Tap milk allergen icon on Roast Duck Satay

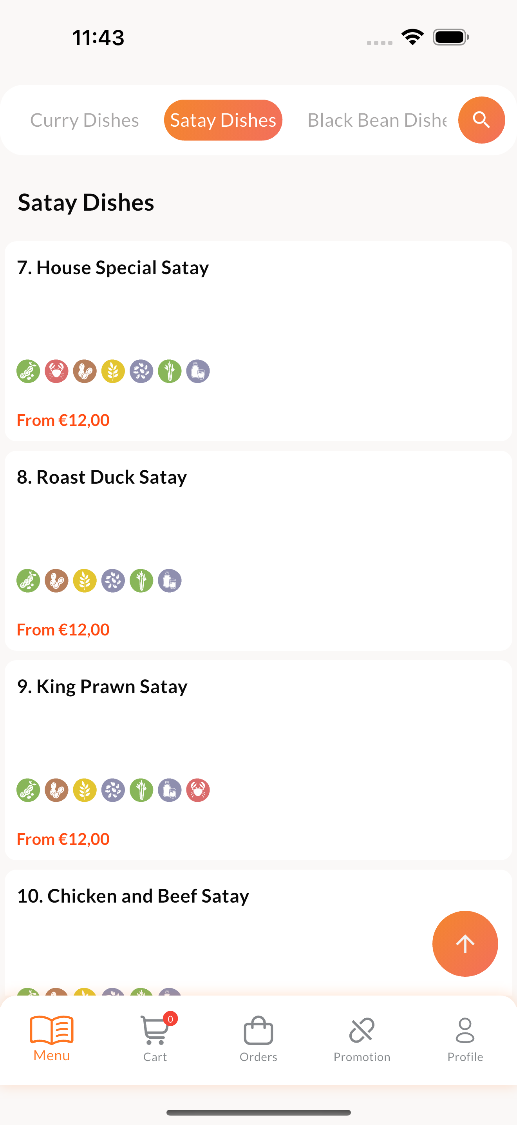coord(170,581)
